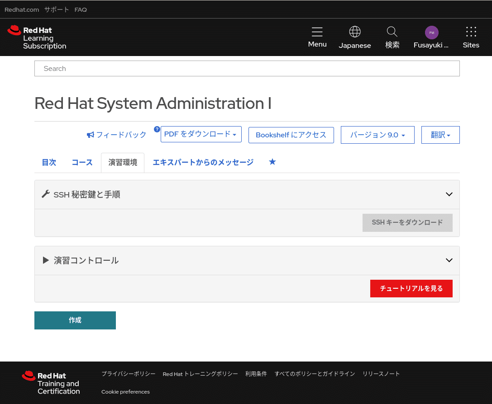Click the wrench icon beside SSH 秘密鍵と手順
This screenshot has width=492, height=404.
coord(46,194)
